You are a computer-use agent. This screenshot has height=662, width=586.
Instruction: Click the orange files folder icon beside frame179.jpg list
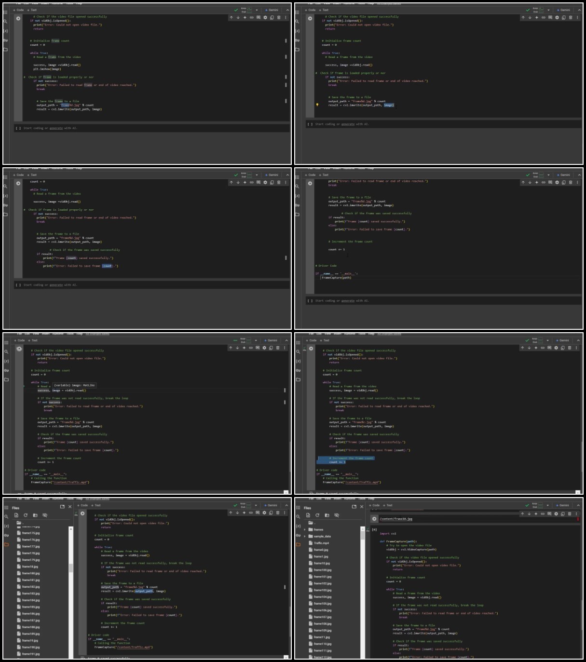[6, 544]
